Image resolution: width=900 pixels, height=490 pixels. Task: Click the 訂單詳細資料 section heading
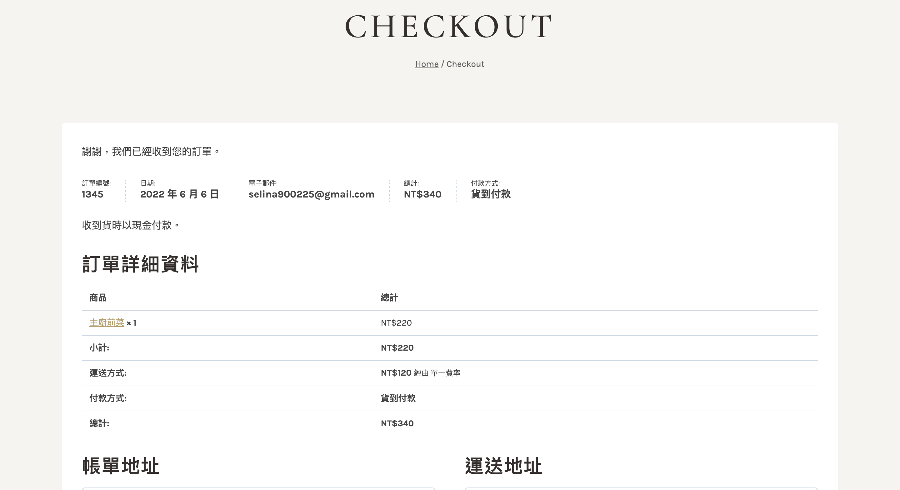point(140,264)
